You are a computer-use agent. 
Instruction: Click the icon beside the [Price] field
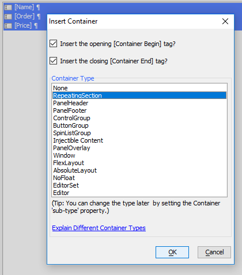8,26
